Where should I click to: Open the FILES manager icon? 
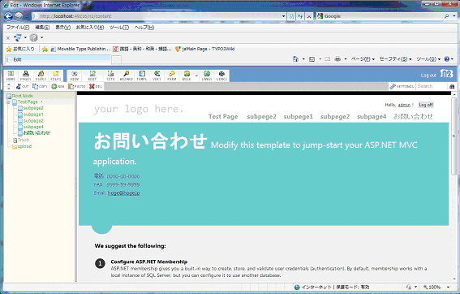[56, 76]
